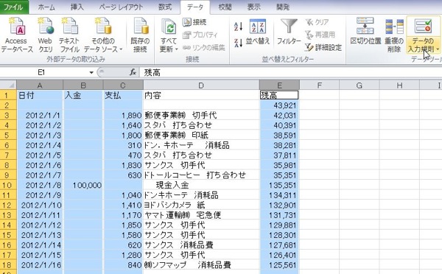
Task: Click the 詳細設定 advanced filter button
Action: coord(323,47)
